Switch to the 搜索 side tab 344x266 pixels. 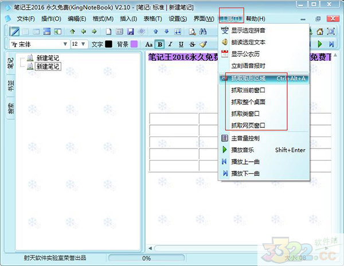10,108
